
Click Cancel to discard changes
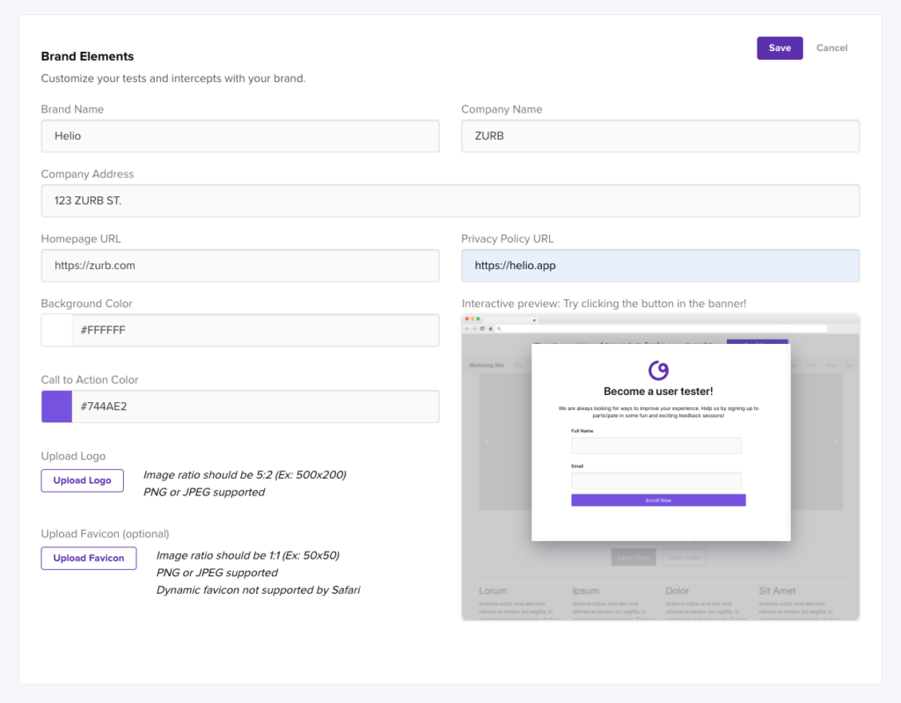831,48
